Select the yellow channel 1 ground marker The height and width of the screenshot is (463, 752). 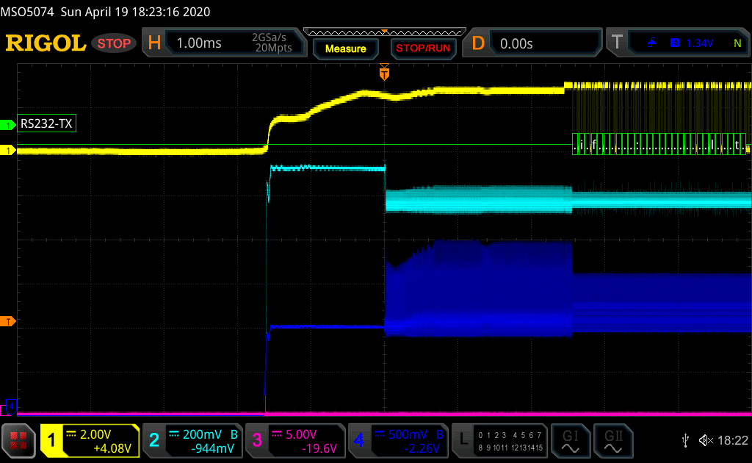click(9, 151)
